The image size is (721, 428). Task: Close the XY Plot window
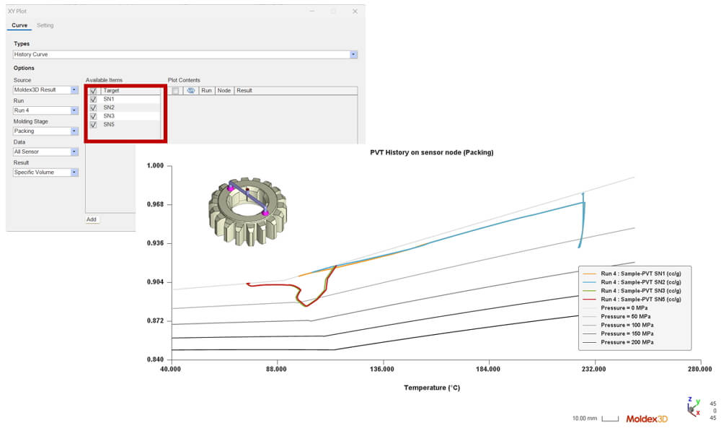pos(355,11)
